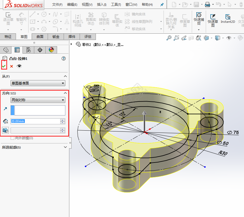Click the Open folder icon
This screenshot has width=244, height=217.
(x=185, y=5)
